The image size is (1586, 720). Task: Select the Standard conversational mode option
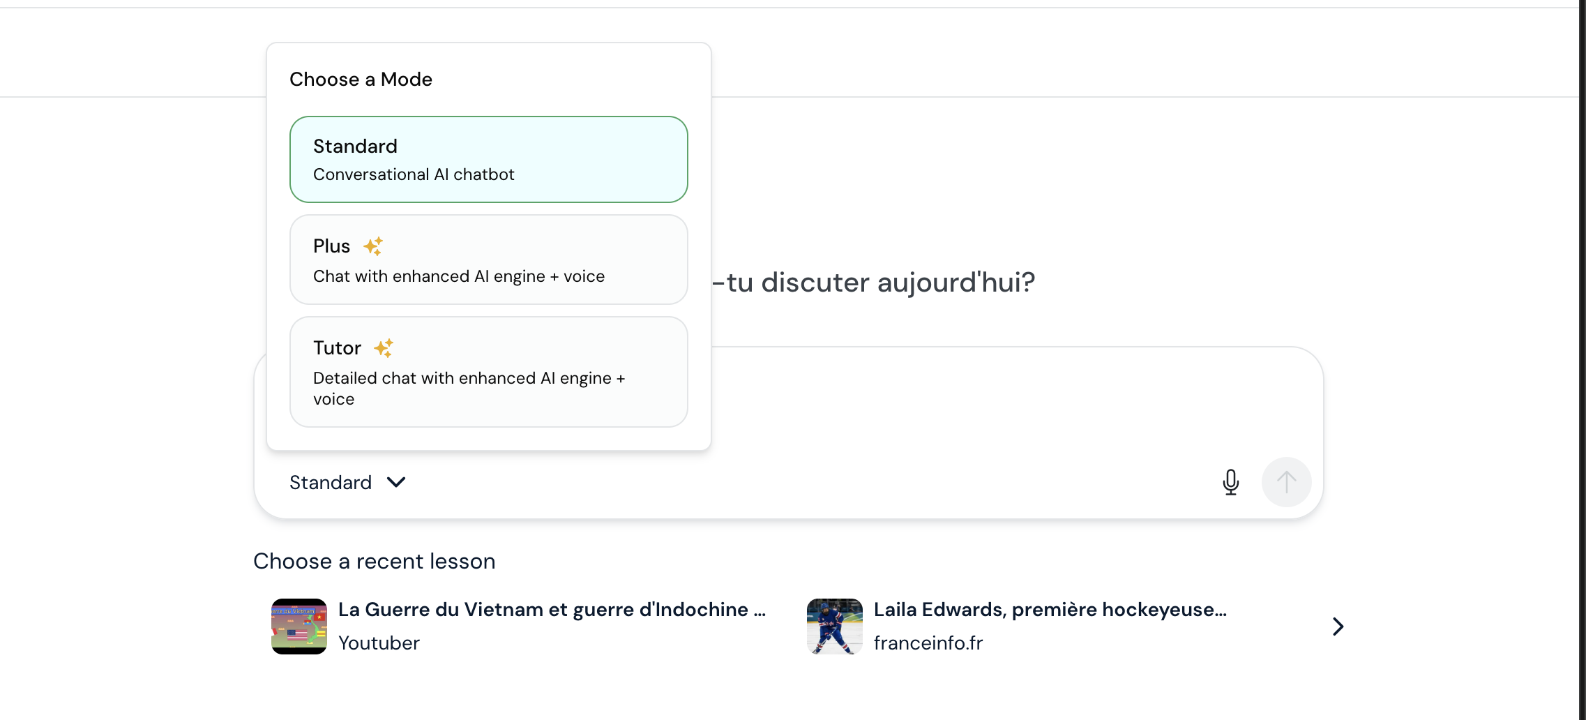click(x=488, y=160)
